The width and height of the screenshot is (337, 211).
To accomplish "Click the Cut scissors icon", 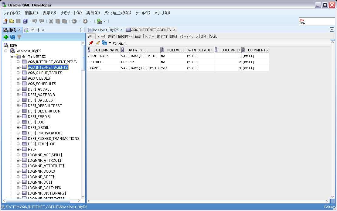I will [x=51, y=21].
